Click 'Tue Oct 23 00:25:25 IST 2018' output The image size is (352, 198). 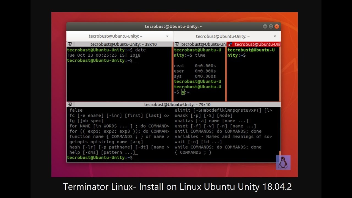click(x=104, y=55)
